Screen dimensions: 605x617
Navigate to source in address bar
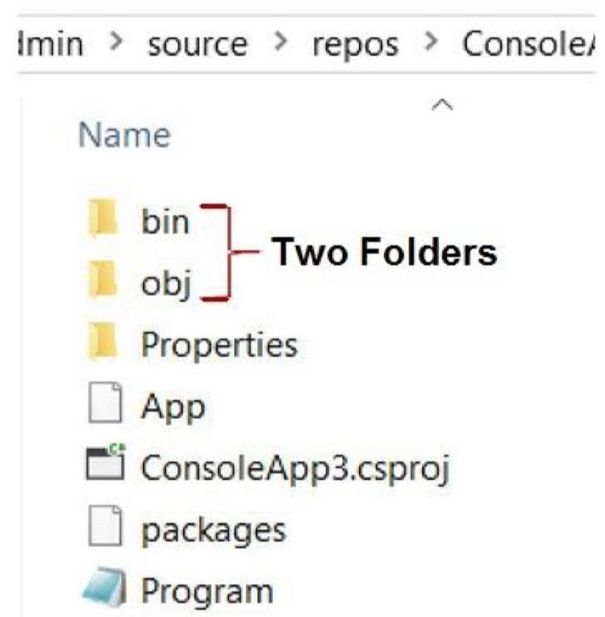(x=198, y=44)
